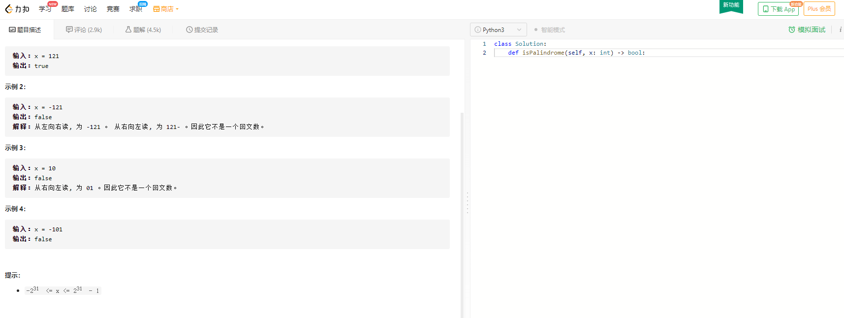This screenshot has height=318, width=844.
Task: Click the shop icon beside 商店
Action: pyautogui.click(x=156, y=9)
